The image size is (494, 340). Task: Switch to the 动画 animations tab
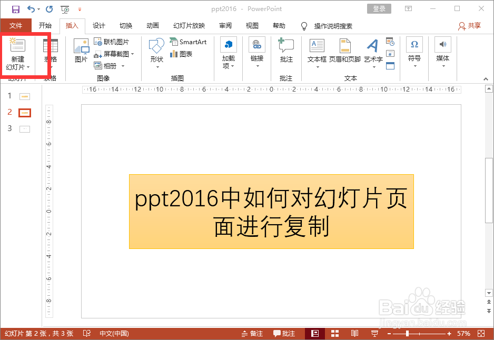pos(153,25)
